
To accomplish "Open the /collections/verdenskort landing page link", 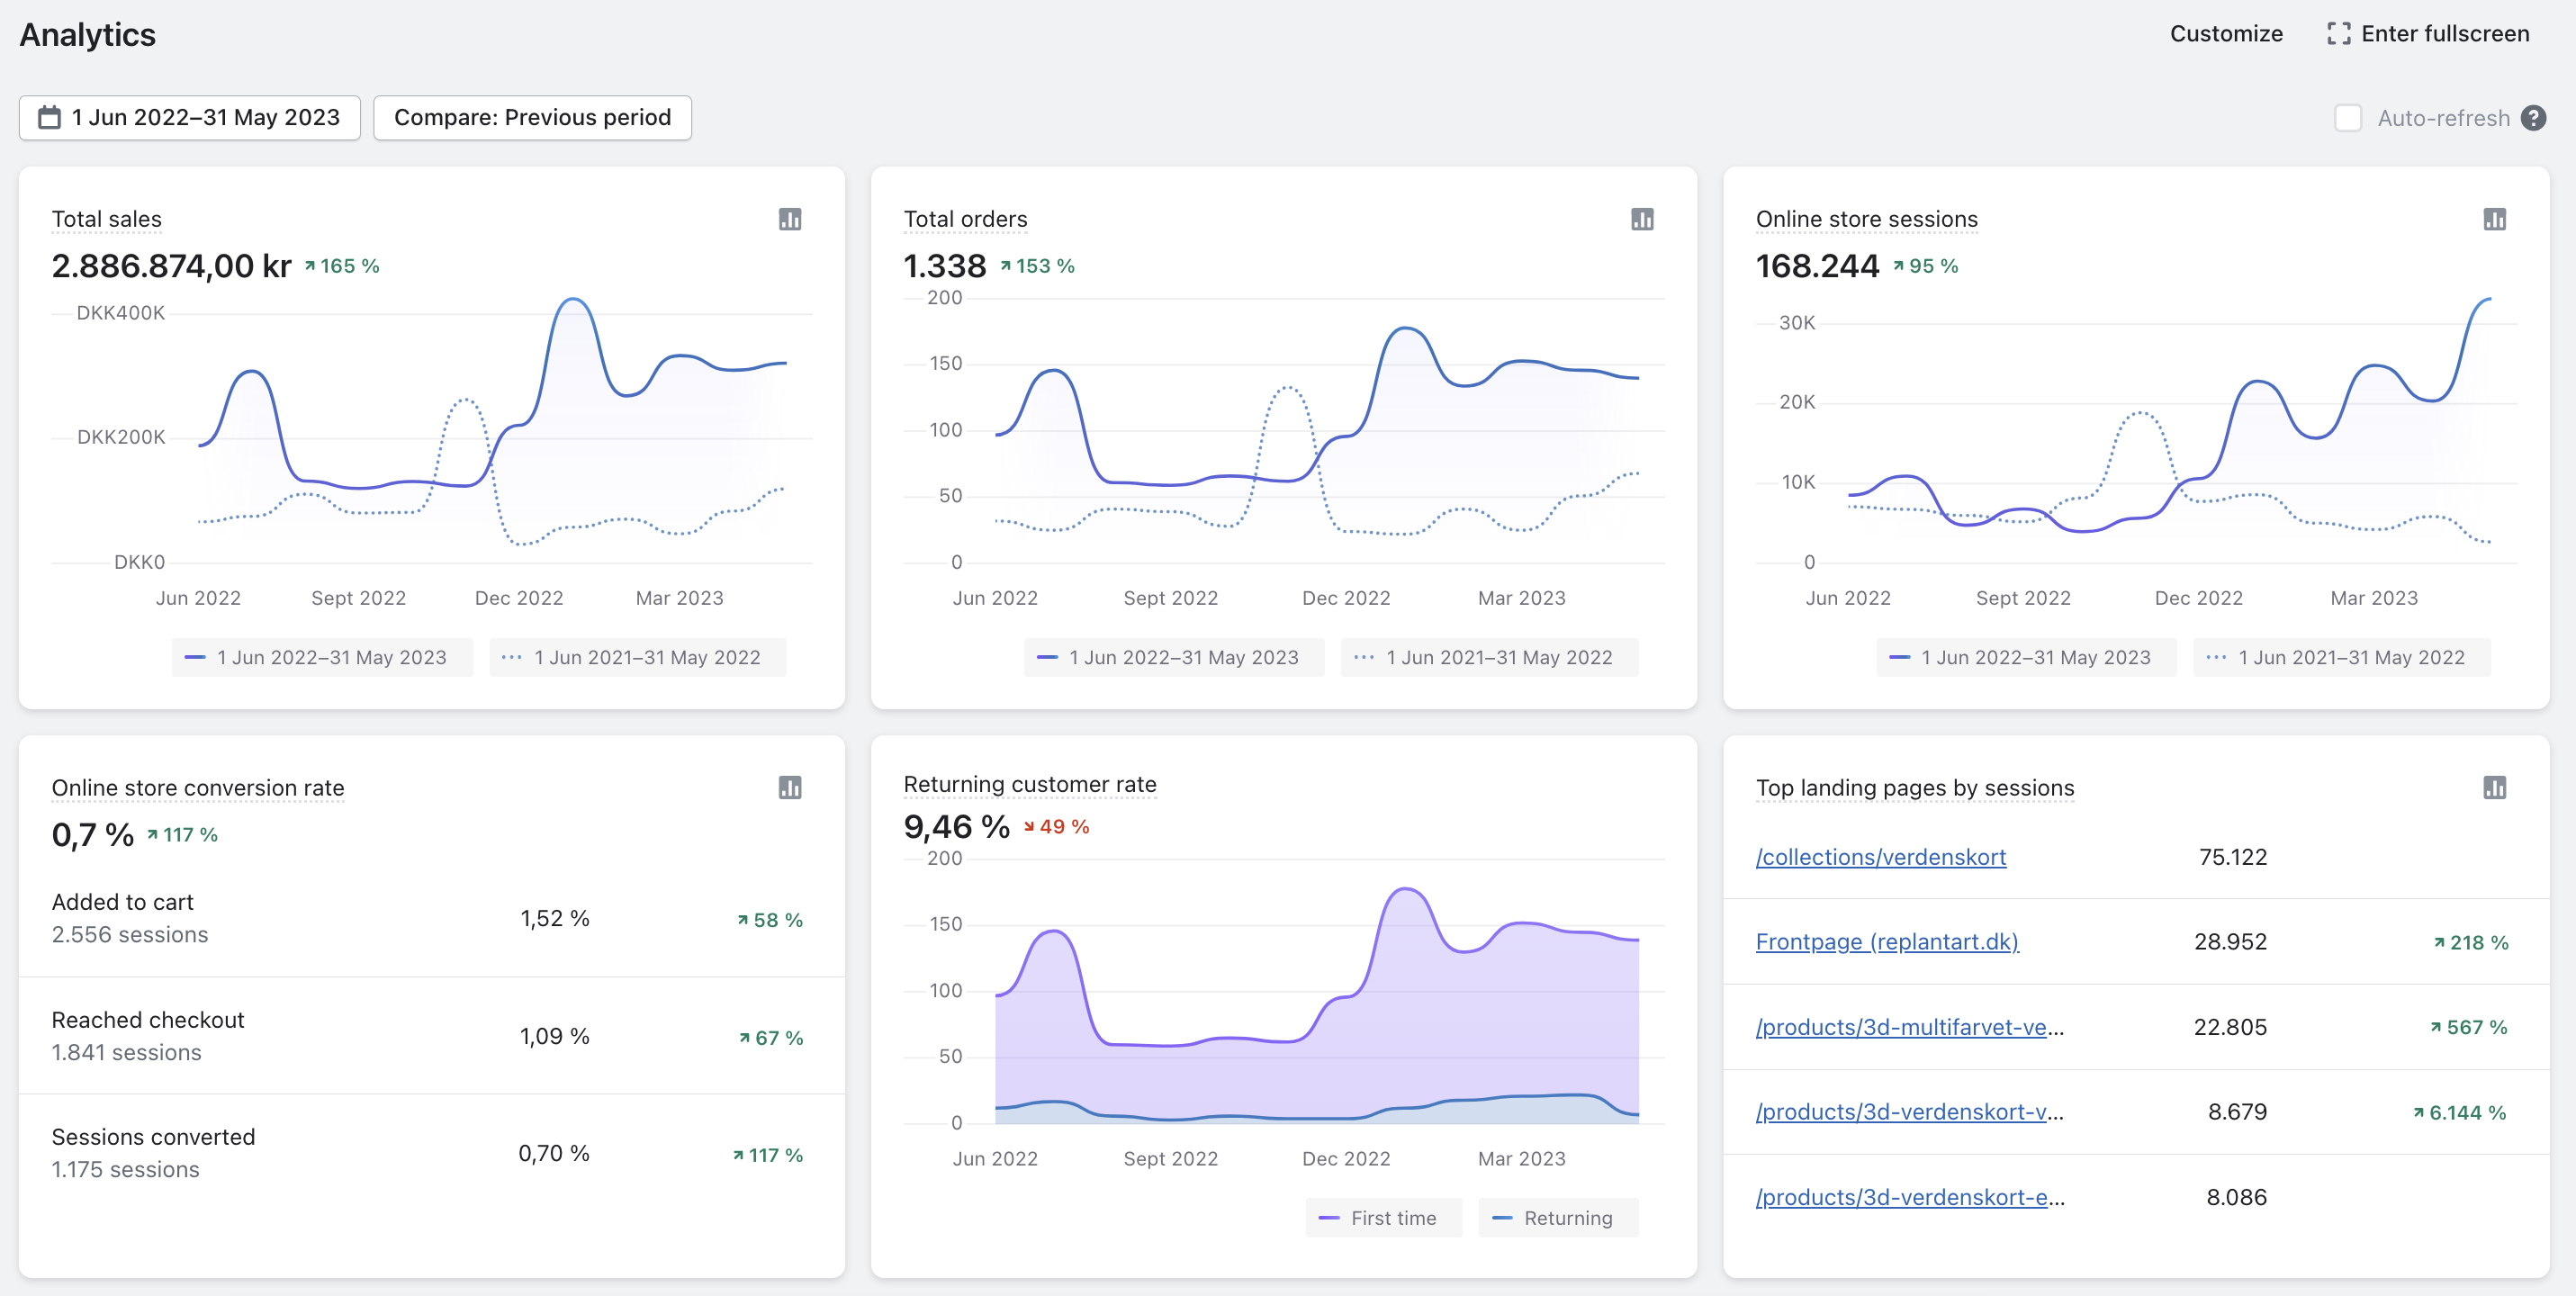I will [x=1880, y=857].
